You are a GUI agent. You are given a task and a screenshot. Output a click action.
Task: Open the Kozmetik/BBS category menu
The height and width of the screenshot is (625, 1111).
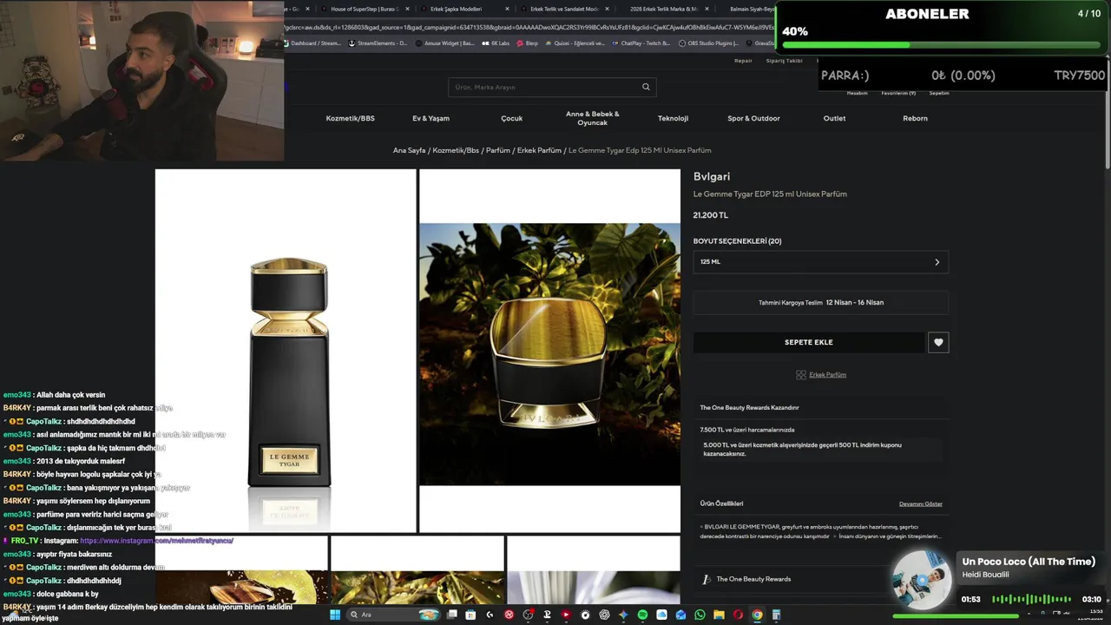tap(350, 118)
